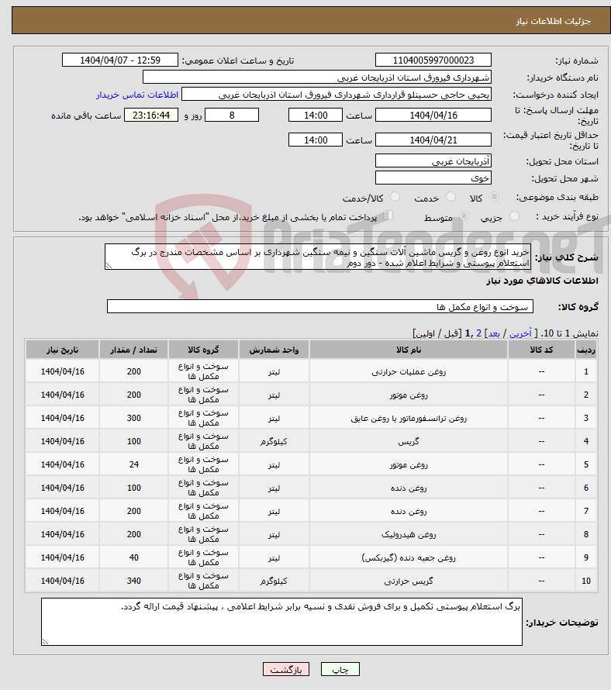Viewport: 611px width, 690px height.
Task: Click the ایجاد کننده درخواست field
Action: [337, 95]
